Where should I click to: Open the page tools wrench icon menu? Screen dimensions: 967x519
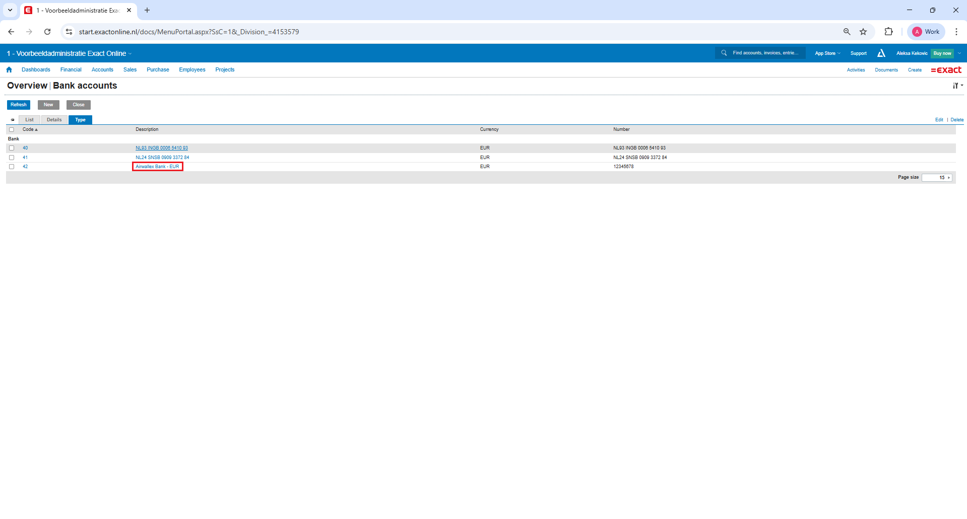(x=957, y=86)
